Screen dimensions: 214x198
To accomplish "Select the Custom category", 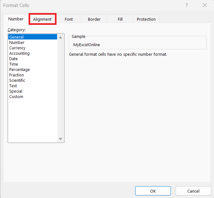I will [33, 96].
